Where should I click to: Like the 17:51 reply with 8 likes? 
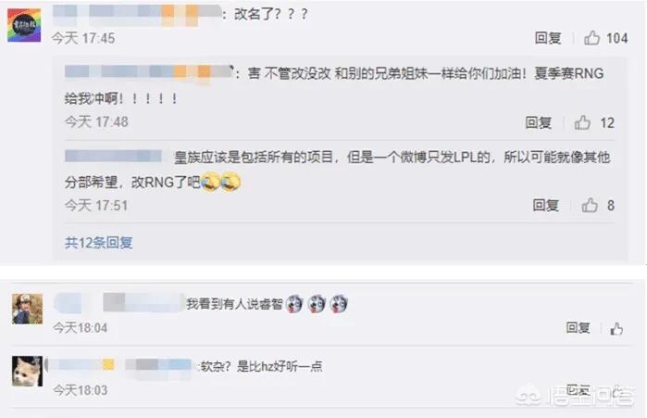590,205
